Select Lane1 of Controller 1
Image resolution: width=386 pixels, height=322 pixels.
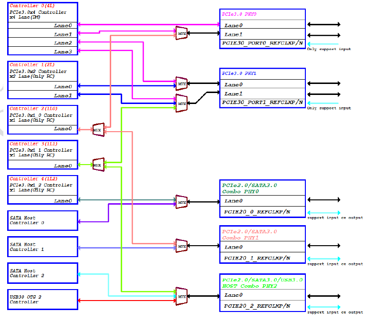(x=63, y=95)
